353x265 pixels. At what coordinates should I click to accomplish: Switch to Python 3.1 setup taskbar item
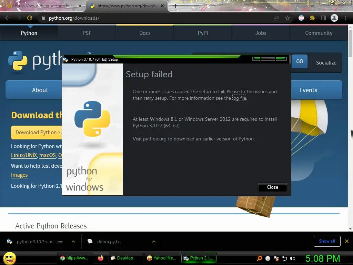click(199, 258)
